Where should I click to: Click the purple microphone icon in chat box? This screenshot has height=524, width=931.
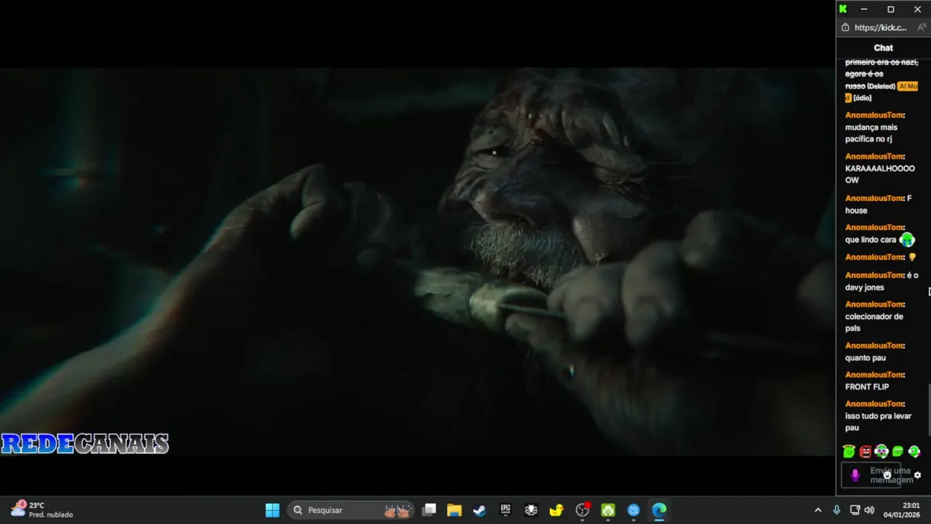[x=855, y=475]
